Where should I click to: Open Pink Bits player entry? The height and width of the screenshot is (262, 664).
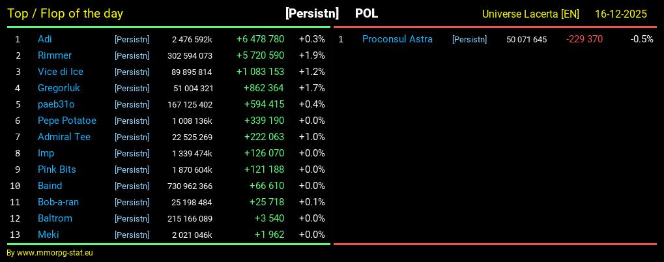pos(57,169)
